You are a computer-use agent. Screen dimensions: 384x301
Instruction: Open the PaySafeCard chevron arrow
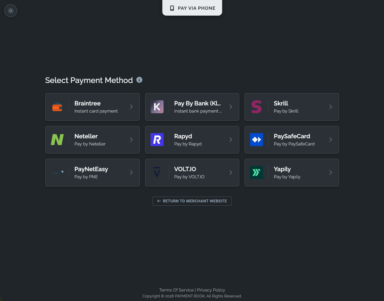click(331, 140)
